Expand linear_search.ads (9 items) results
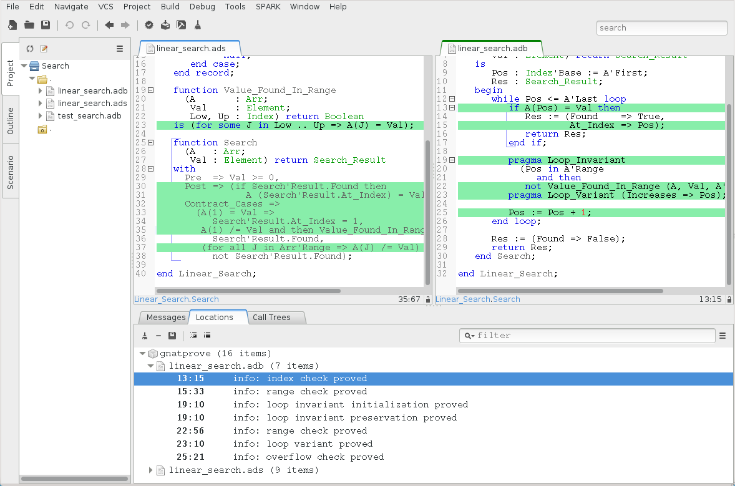The image size is (735, 486). pos(151,470)
